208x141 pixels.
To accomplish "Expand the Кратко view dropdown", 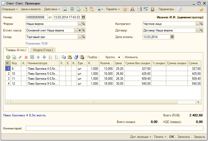I will (x=119, y=57).
